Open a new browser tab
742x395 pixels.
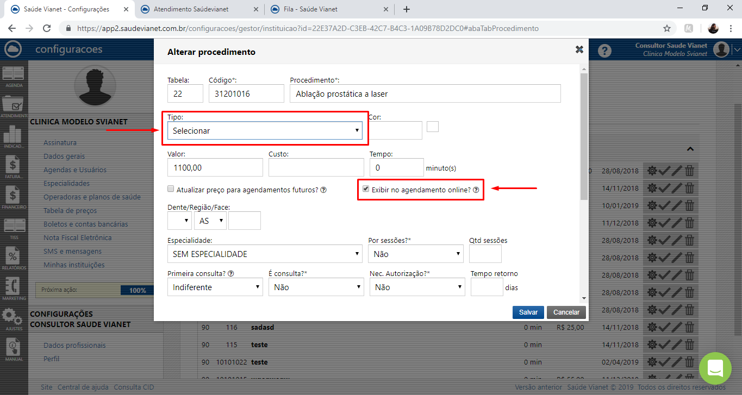pyautogui.click(x=407, y=9)
